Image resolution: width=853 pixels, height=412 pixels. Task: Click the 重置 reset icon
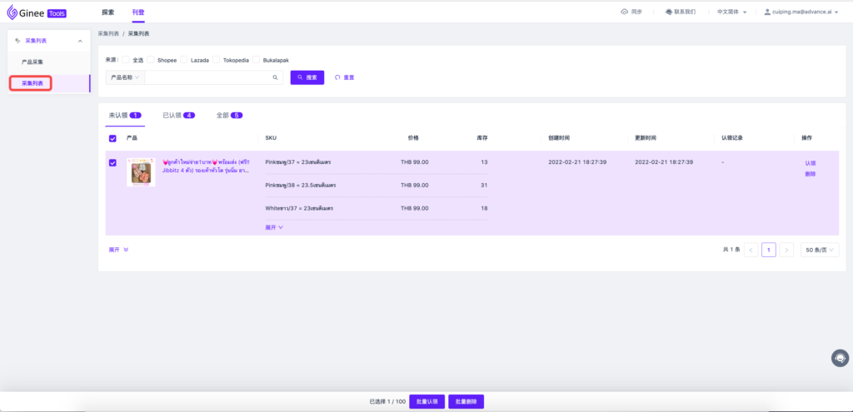click(337, 77)
